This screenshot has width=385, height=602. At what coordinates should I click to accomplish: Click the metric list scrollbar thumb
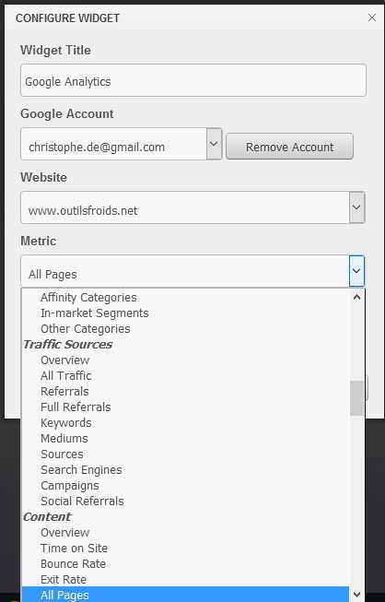[x=356, y=398]
